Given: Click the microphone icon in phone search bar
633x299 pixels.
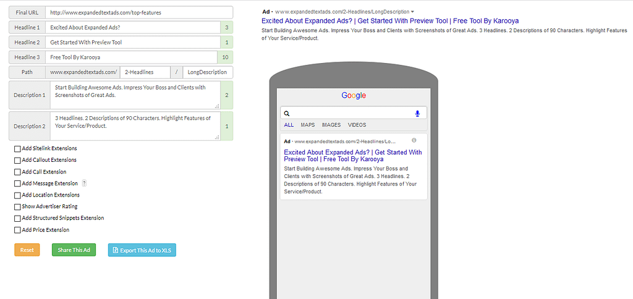Looking at the screenshot, I should [x=417, y=114].
